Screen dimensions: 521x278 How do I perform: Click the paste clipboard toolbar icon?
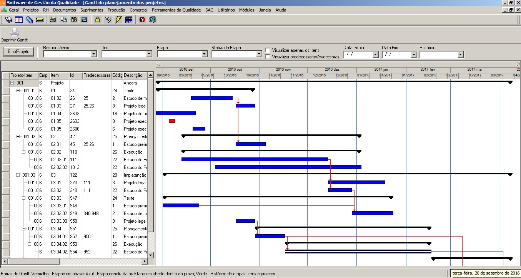74,20
